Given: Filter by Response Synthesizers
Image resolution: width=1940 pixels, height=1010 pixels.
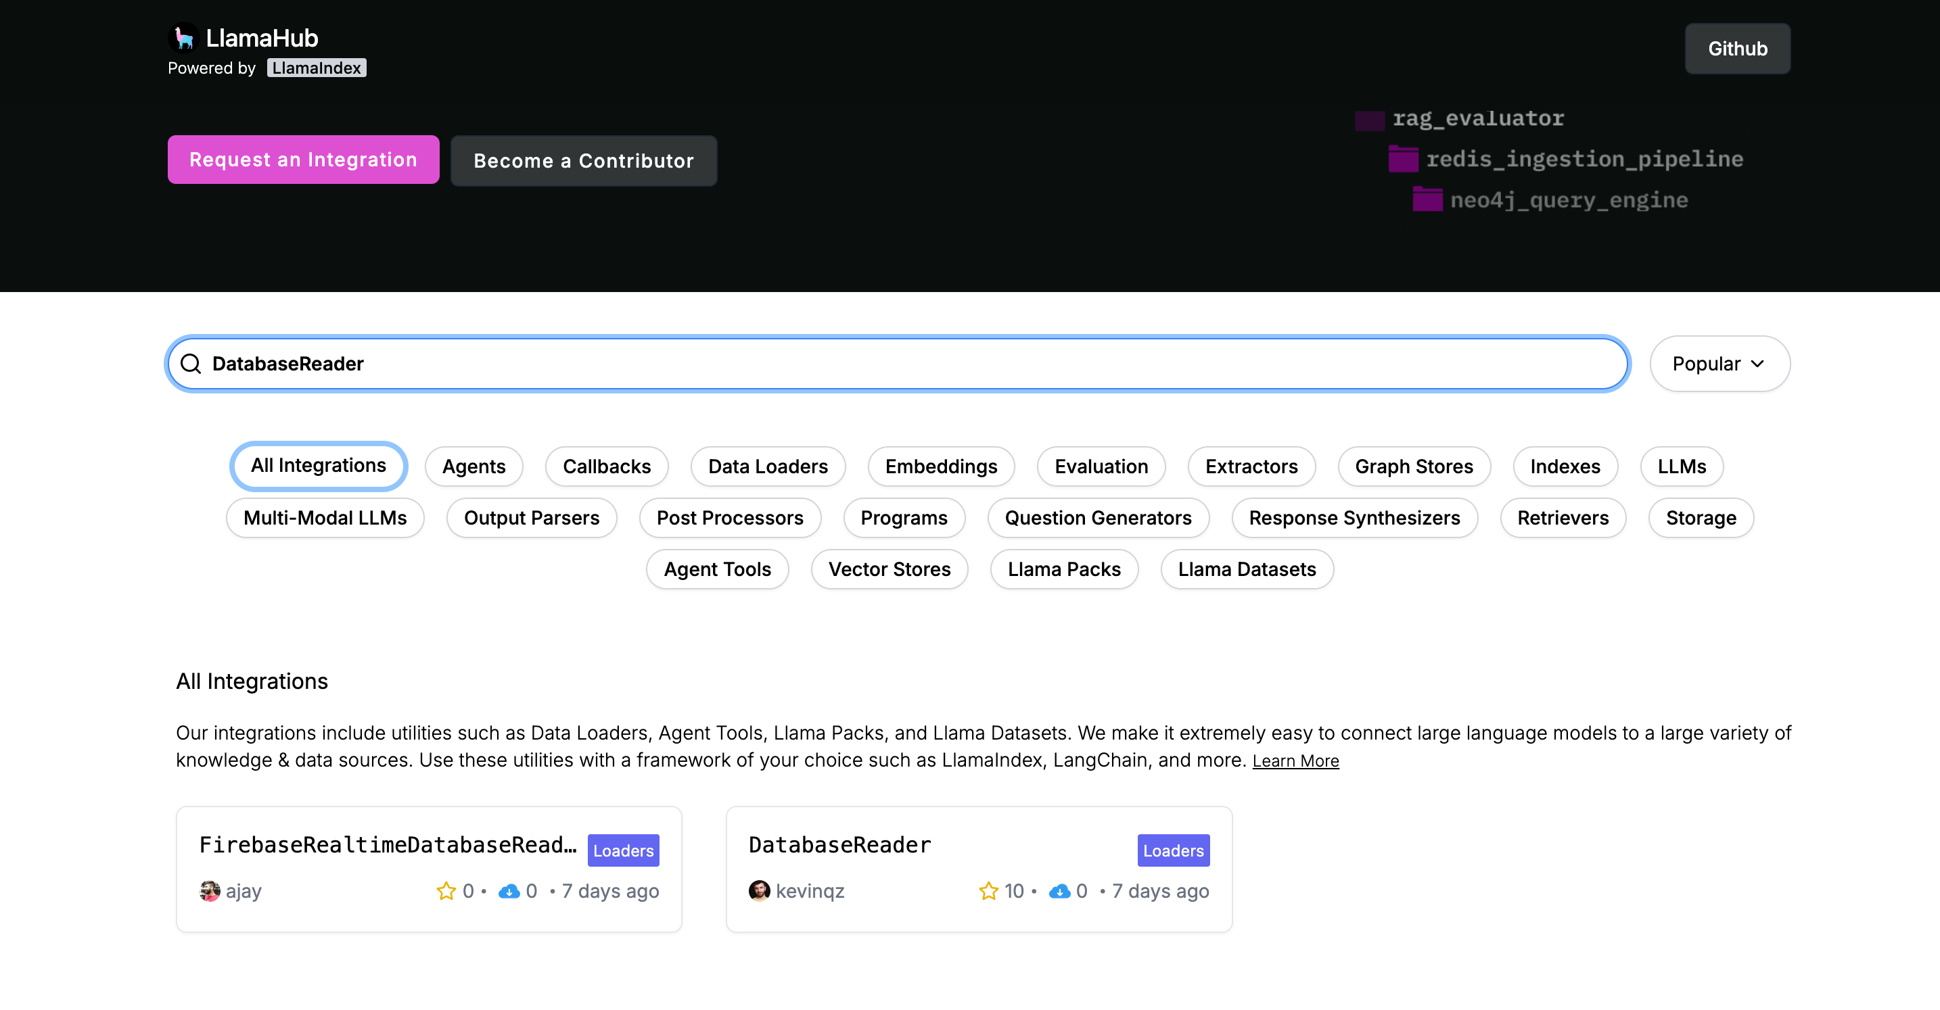Looking at the screenshot, I should click(1354, 518).
